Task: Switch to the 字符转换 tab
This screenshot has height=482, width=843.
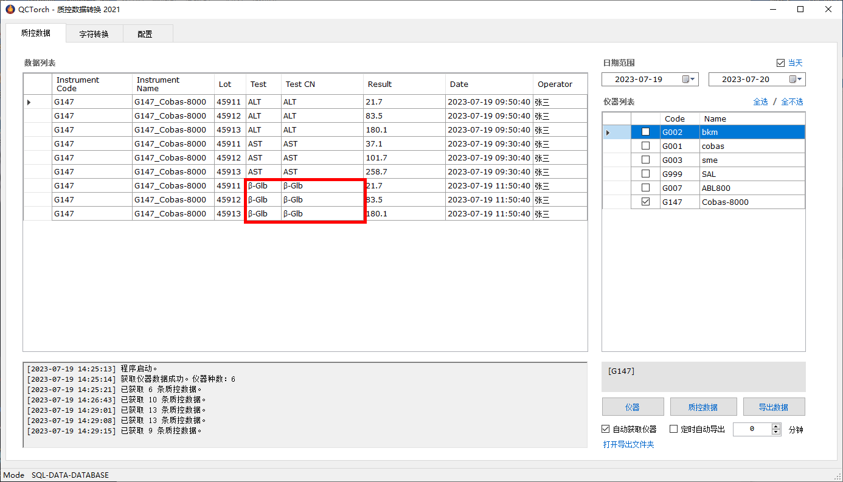Action: click(x=94, y=34)
